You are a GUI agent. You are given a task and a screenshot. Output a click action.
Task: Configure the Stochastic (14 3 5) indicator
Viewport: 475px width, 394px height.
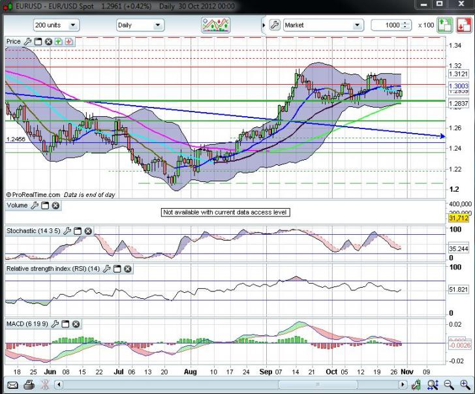(x=67, y=231)
